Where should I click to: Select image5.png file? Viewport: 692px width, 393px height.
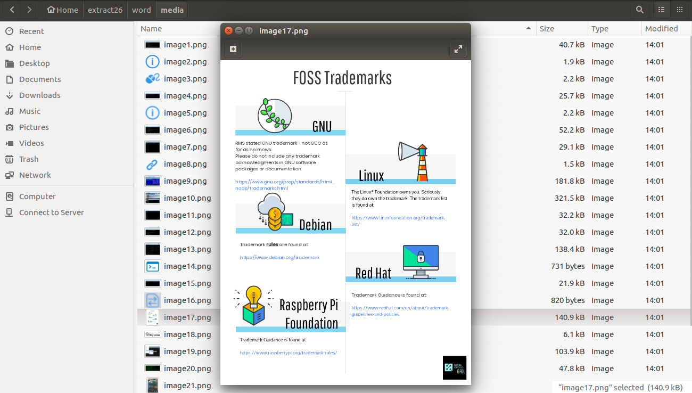pyautogui.click(x=185, y=113)
